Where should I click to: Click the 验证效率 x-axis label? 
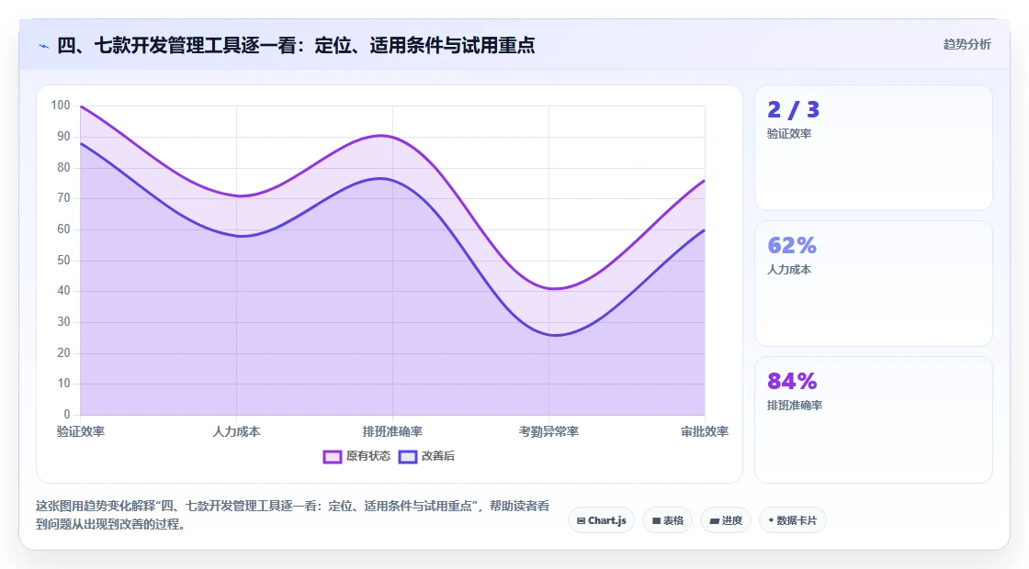(x=81, y=431)
